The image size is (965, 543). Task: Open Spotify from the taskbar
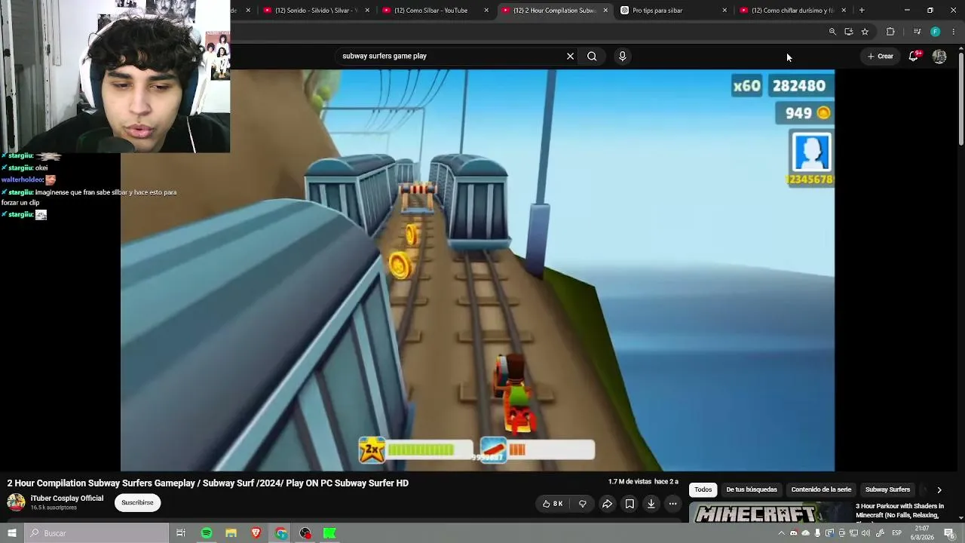(207, 533)
